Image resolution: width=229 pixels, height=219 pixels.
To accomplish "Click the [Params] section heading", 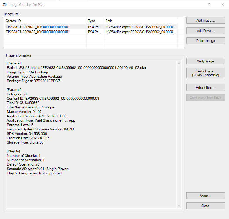I will (x=14, y=90).
